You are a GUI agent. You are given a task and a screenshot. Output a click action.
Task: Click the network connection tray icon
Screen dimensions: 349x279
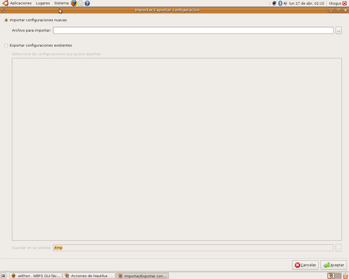[274, 3]
